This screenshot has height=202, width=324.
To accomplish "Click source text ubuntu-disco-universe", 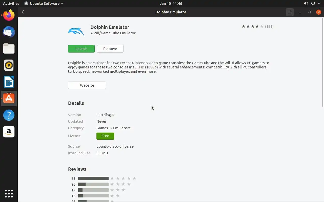I will (x=115, y=146).
